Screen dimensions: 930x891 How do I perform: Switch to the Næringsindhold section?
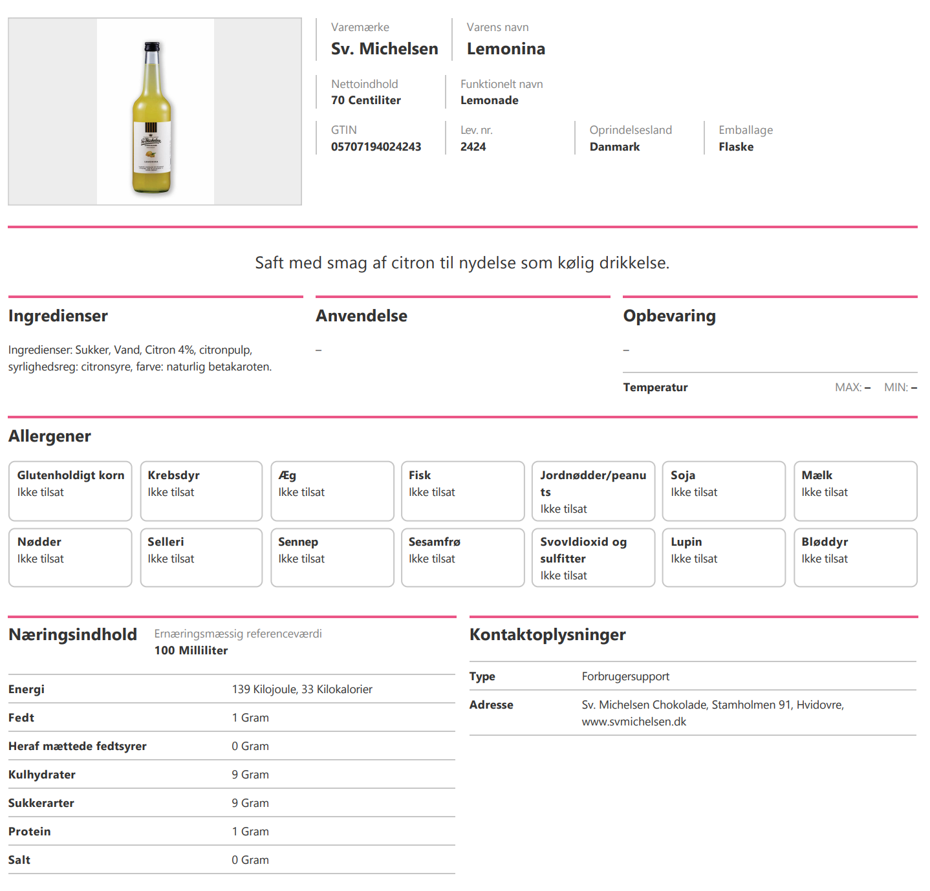(x=72, y=634)
